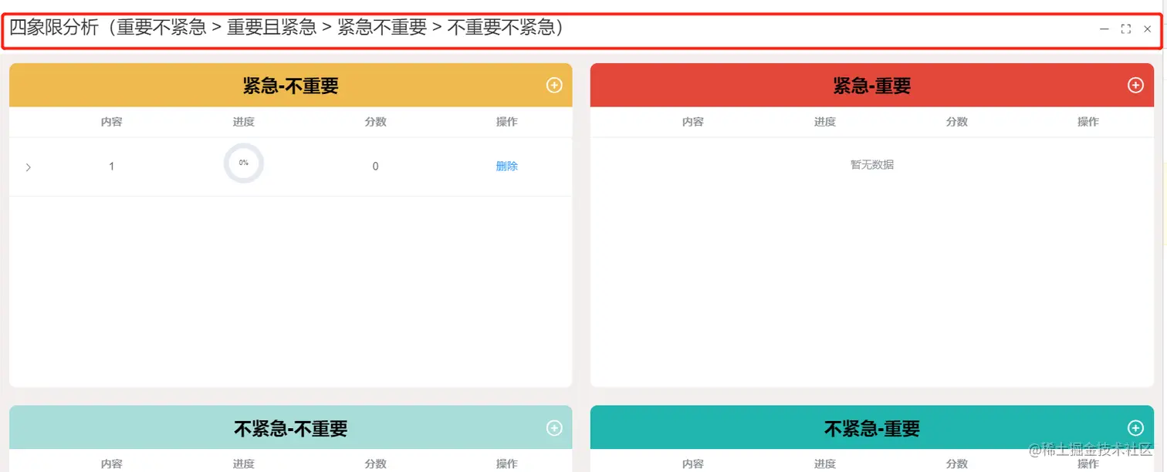
Task: Click 操作 column header in 紧急-不重要
Action: [507, 122]
